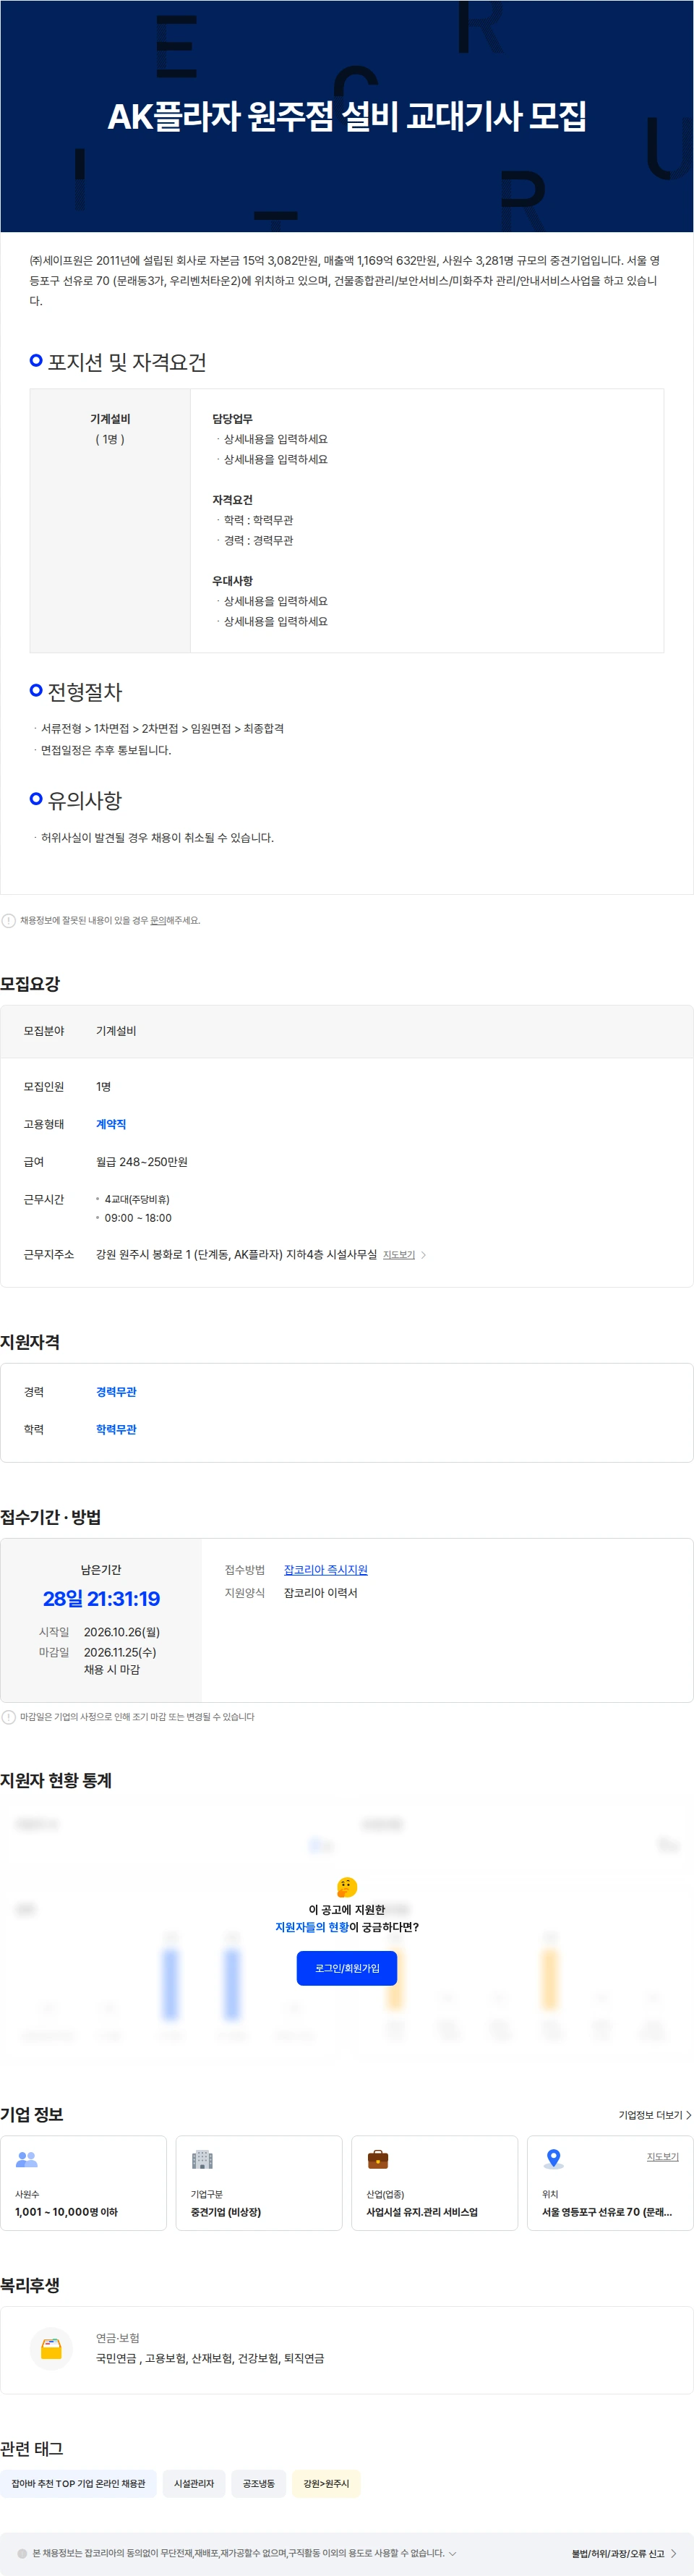Click the 잡코리아 이력서 application format text
Screen dimensions: 694x2576
[320, 1593]
